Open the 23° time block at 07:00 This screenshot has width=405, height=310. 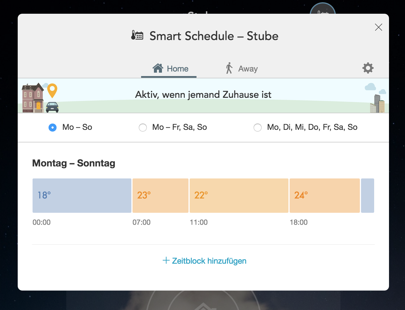(160, 196)
